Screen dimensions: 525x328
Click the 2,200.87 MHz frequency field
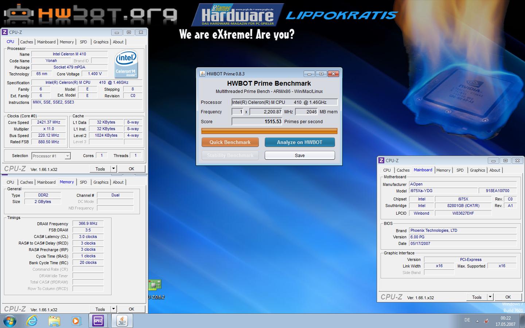(266, 112)
